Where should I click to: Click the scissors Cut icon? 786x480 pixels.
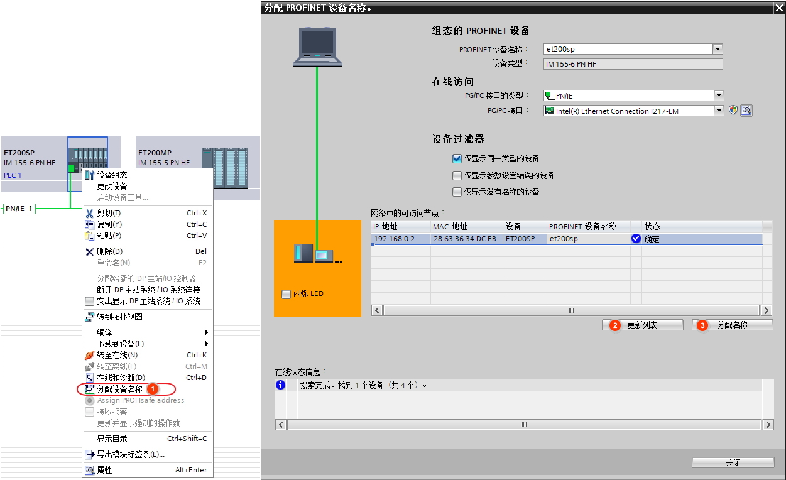pyautogui.click(x=90, y=213)
